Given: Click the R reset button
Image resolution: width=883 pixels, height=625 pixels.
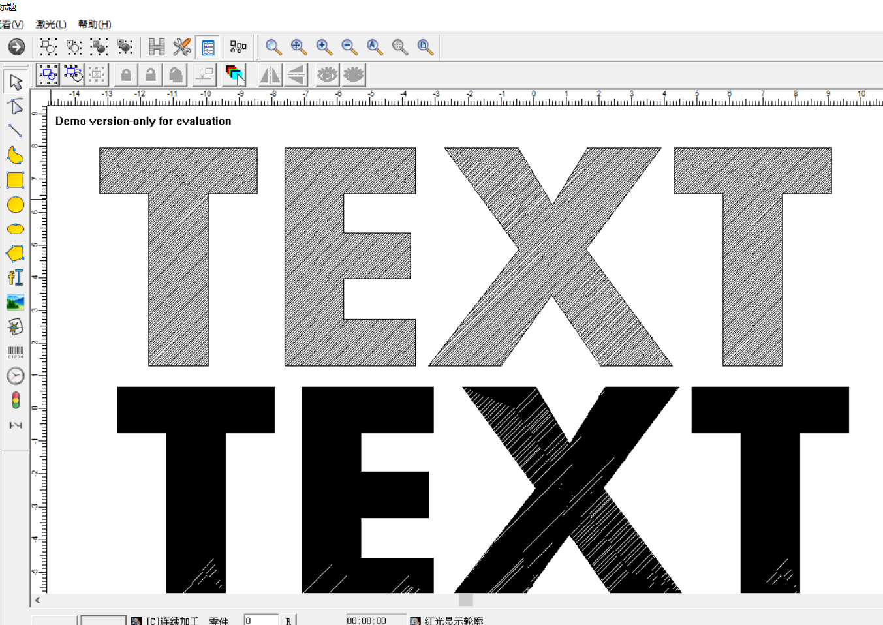Looking at the screenshot, I should coord(288,620).
